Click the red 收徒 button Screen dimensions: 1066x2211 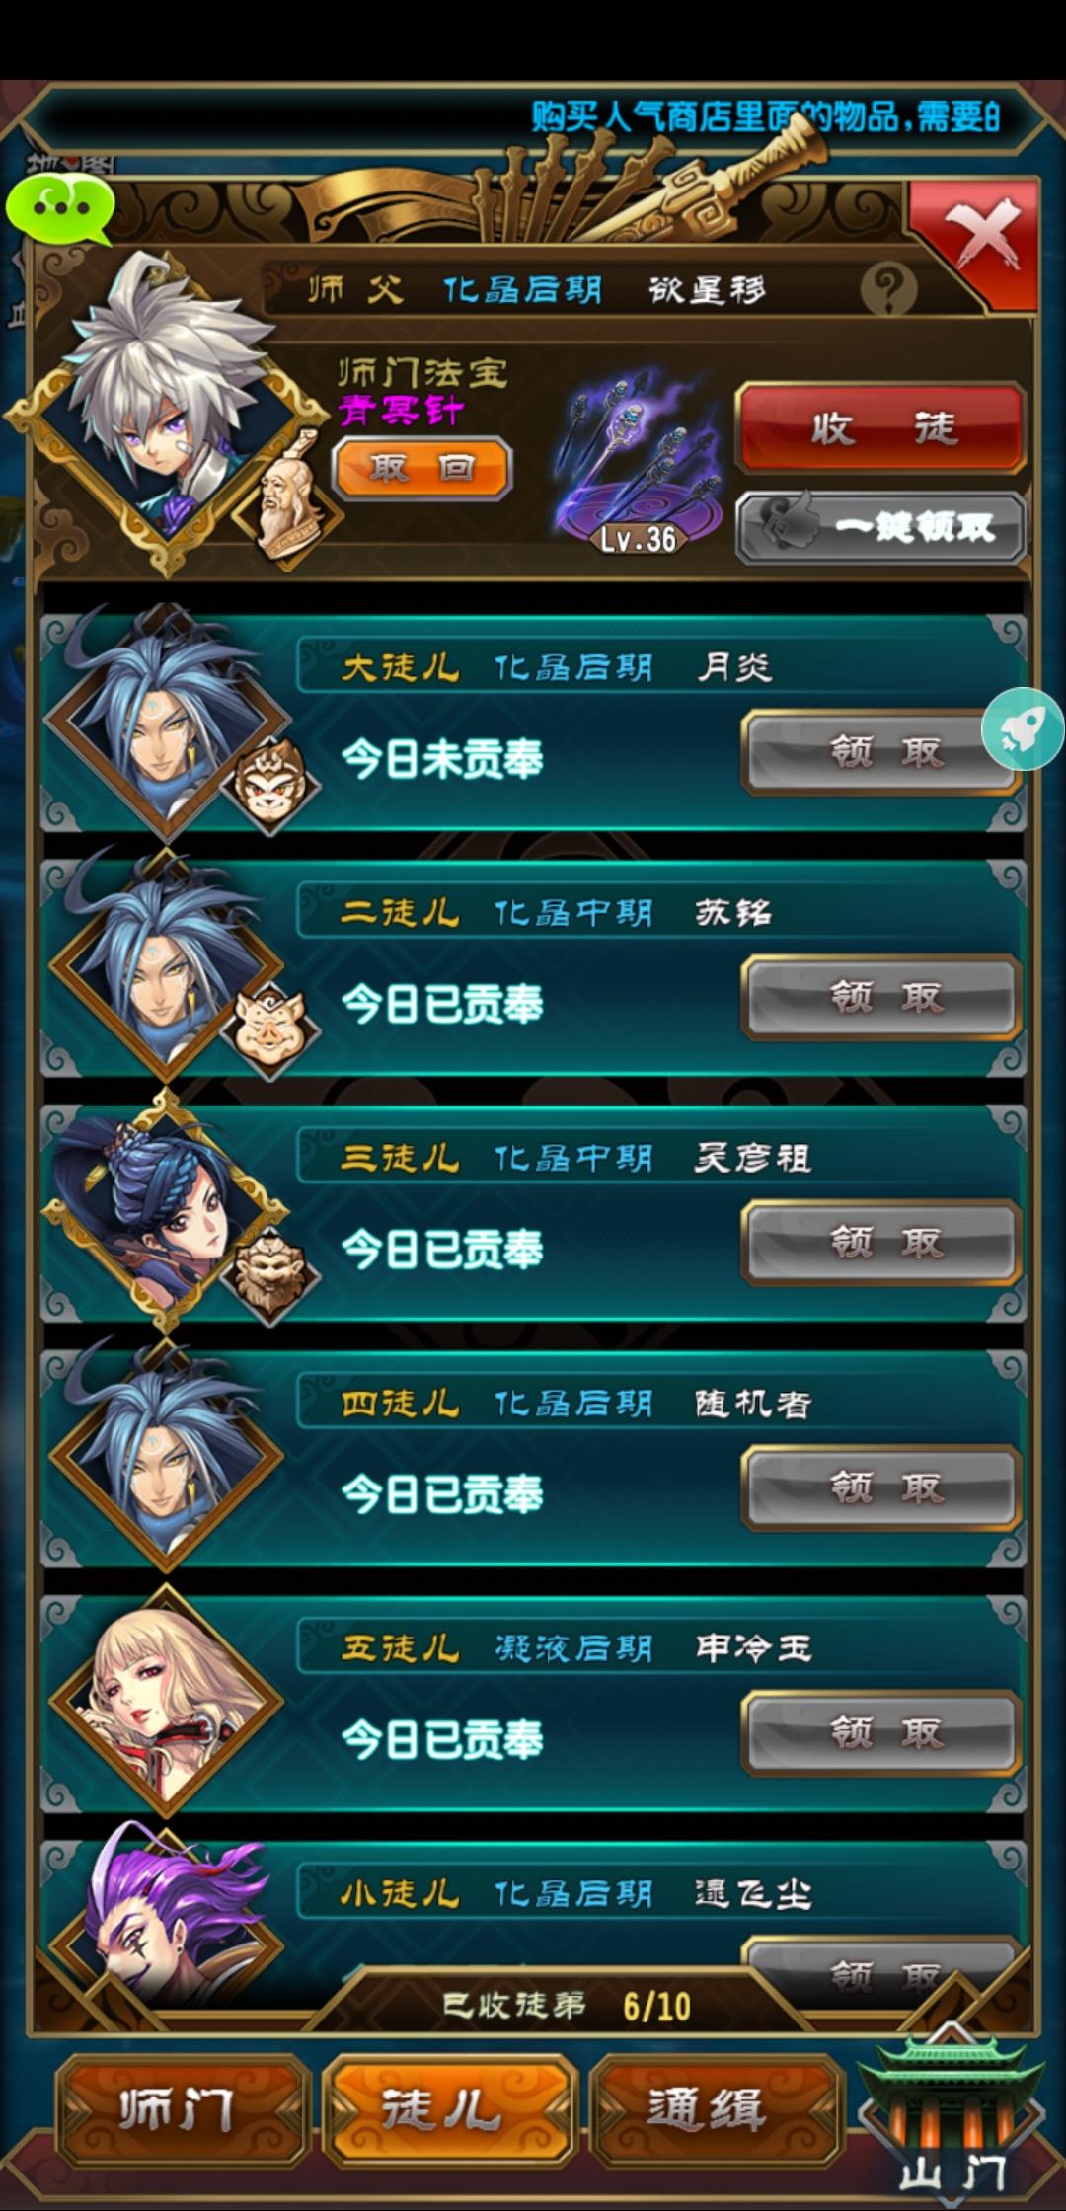[881, 428]
